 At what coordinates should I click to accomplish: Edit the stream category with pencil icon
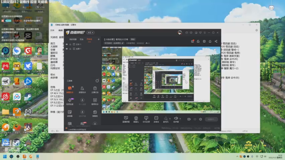pos(123,43)
